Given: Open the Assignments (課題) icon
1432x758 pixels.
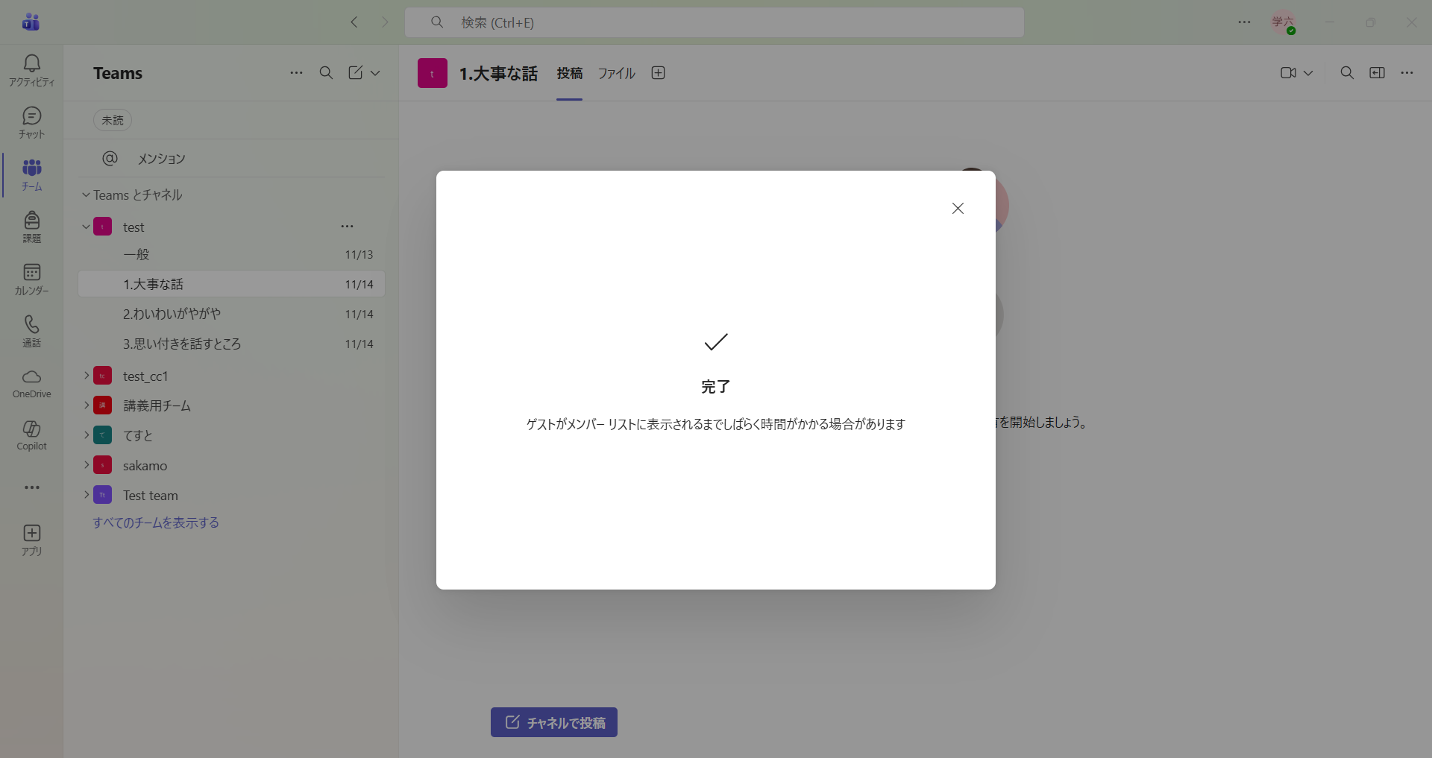Looking at the screenshot, I should (31, 227).
